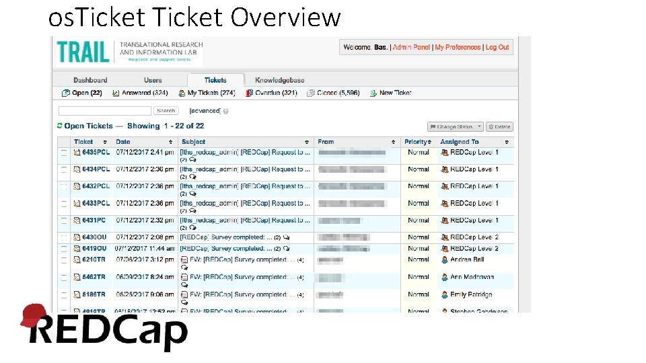Screen dimensions: 646x363
Task: Click the My Tickets person icon
Action: [182, 93]
